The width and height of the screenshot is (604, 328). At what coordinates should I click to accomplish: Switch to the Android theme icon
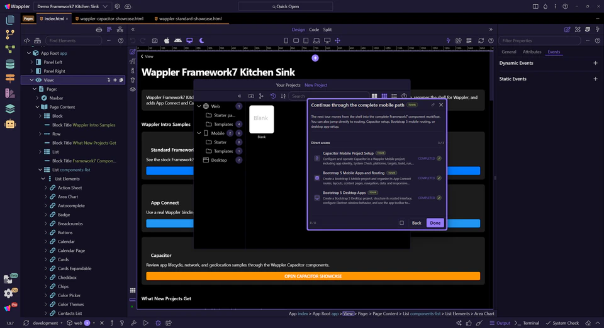coord(178,40)
